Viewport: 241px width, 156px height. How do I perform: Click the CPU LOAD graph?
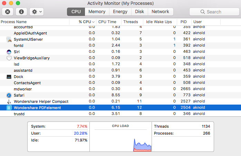click(120, 140)
